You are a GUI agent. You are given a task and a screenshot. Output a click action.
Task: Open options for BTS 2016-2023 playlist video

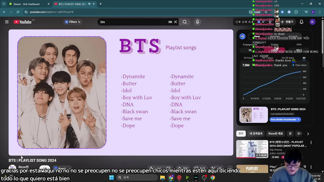pyautogui.click(x=311, y=143)
